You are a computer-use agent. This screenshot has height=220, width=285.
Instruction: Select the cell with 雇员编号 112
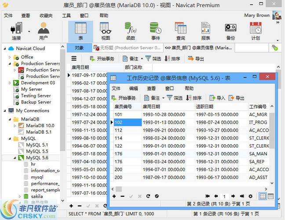(x=128, y=130)
